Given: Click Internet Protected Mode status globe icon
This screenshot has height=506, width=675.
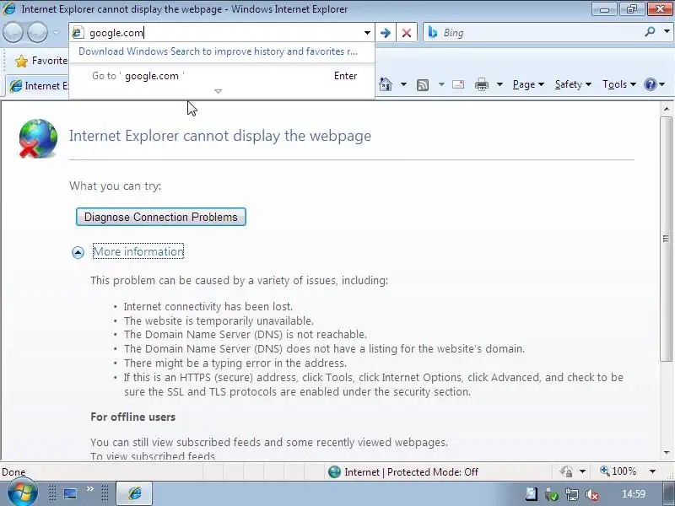Looking at the screenshot, I should (x=334, y=472).
